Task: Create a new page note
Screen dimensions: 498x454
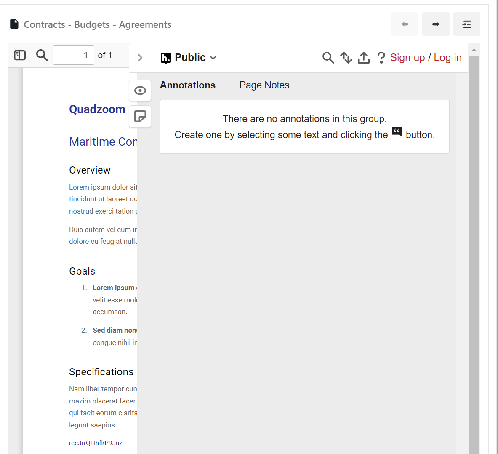Action: coord(140,116)
